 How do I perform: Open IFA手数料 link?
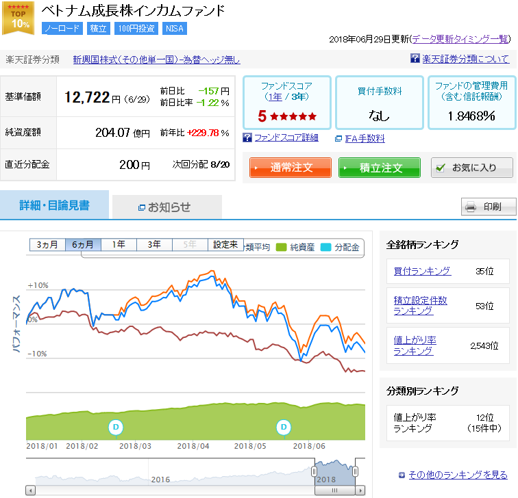(x=365, y=138)
